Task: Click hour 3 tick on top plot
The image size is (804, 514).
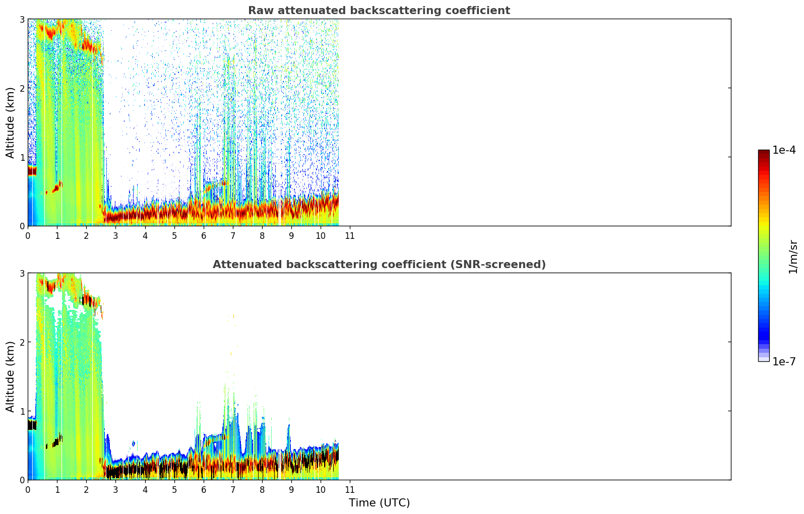Action: (x=115, y=236)
